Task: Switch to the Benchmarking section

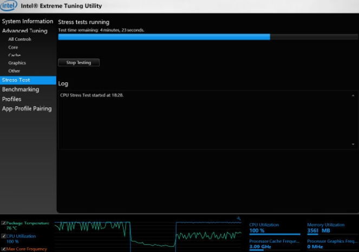Action: 21,89
